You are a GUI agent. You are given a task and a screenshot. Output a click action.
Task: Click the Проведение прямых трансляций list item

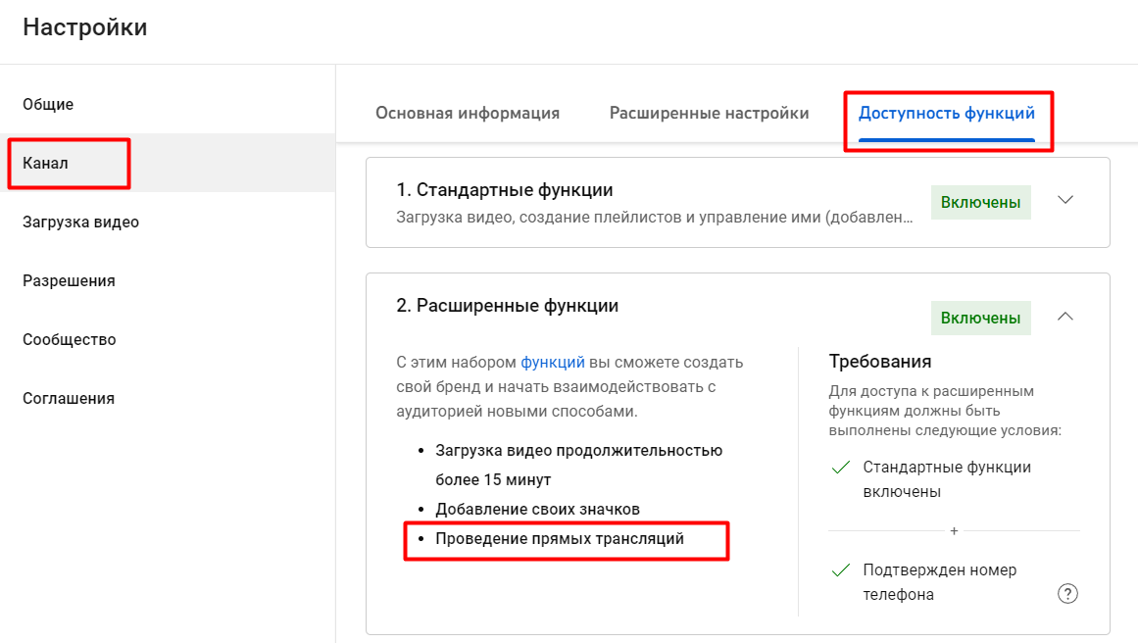(x=560, y=539)
